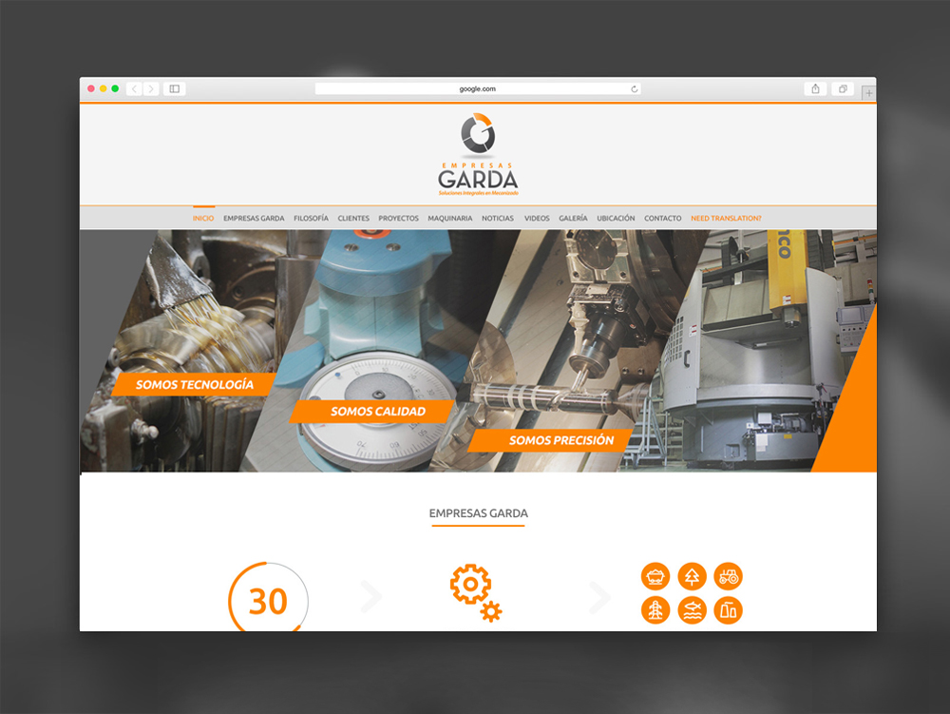Screen dimensions: 950x714
Task: Reload the page using the refresh icon
Action: click(634, 89)
